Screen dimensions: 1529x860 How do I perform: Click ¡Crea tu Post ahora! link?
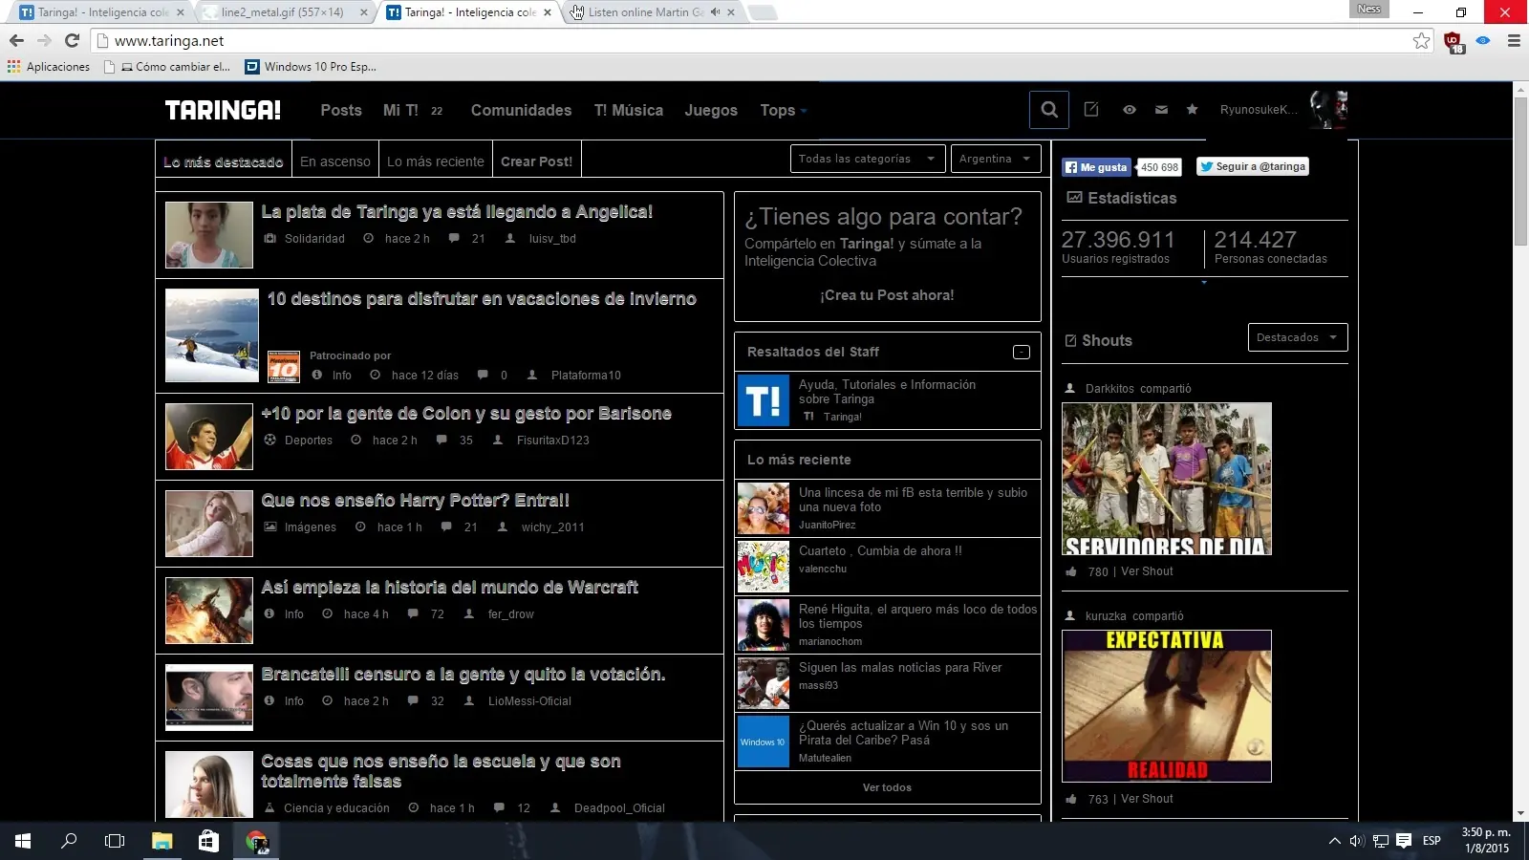[887, 295]
